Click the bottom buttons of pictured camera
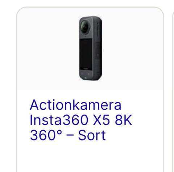The height and width of the screenshot is (172, 174). 85,74
